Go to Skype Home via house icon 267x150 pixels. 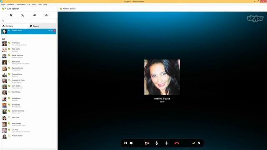click(11, 15)
